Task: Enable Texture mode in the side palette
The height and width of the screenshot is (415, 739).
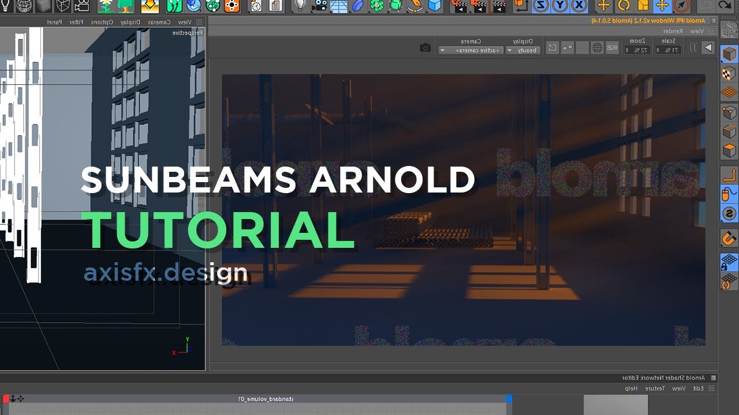Action: pos(729,73)
